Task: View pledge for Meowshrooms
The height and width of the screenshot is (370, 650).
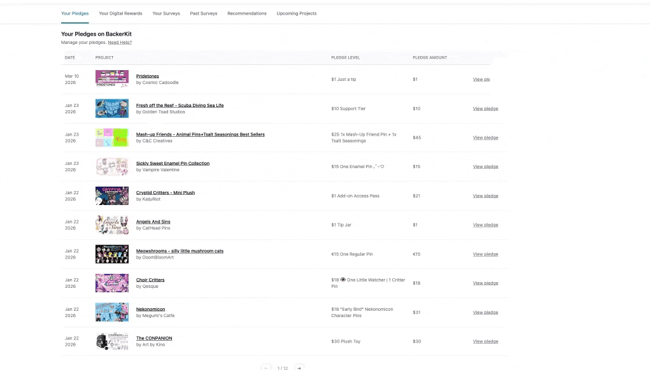Action: [485, 254]
